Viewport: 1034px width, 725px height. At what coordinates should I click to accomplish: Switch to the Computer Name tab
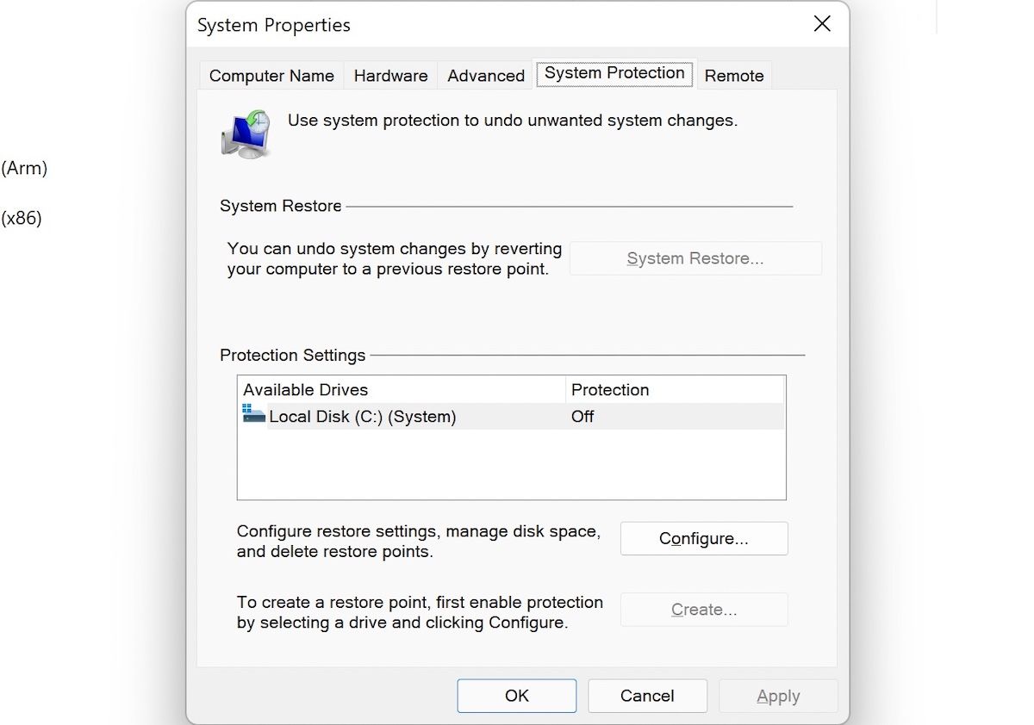click(271, 76)
